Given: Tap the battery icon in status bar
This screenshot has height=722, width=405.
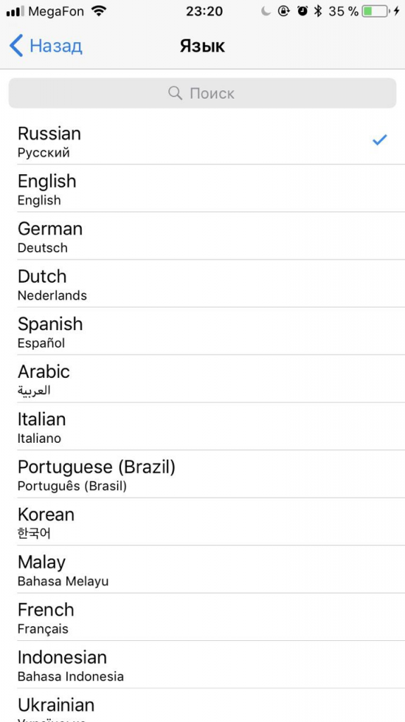Looking at the screenshot, I should point(375,11).
